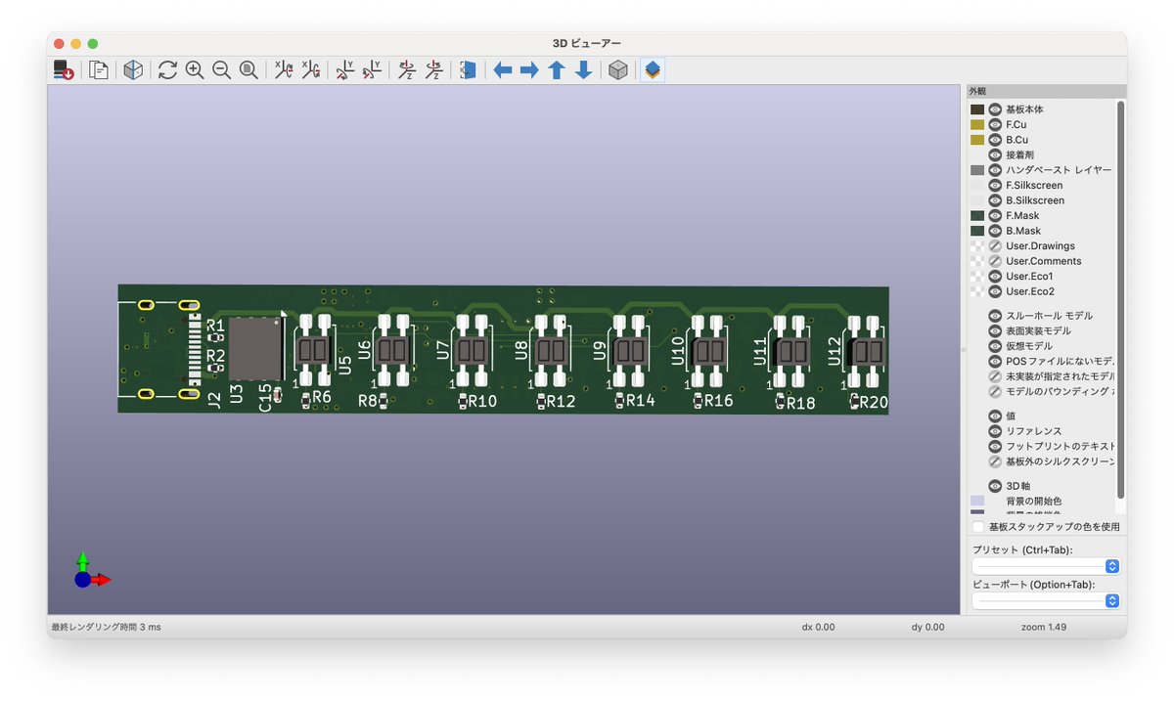Toggle 接着剤 layer visibility eye
This screenshot has height=701, width=1174.
point(995,154)
